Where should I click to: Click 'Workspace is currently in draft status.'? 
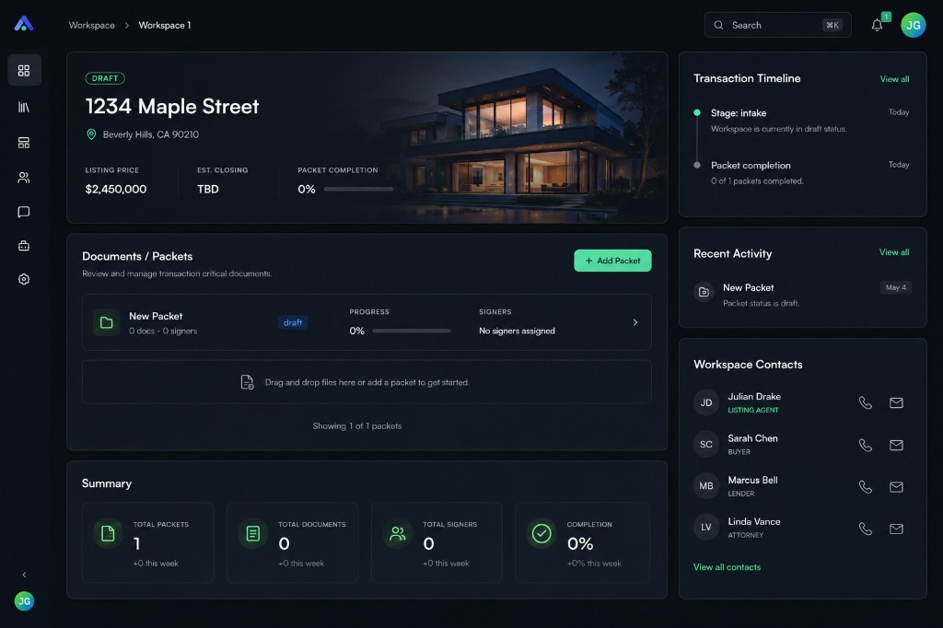[779, 129]
